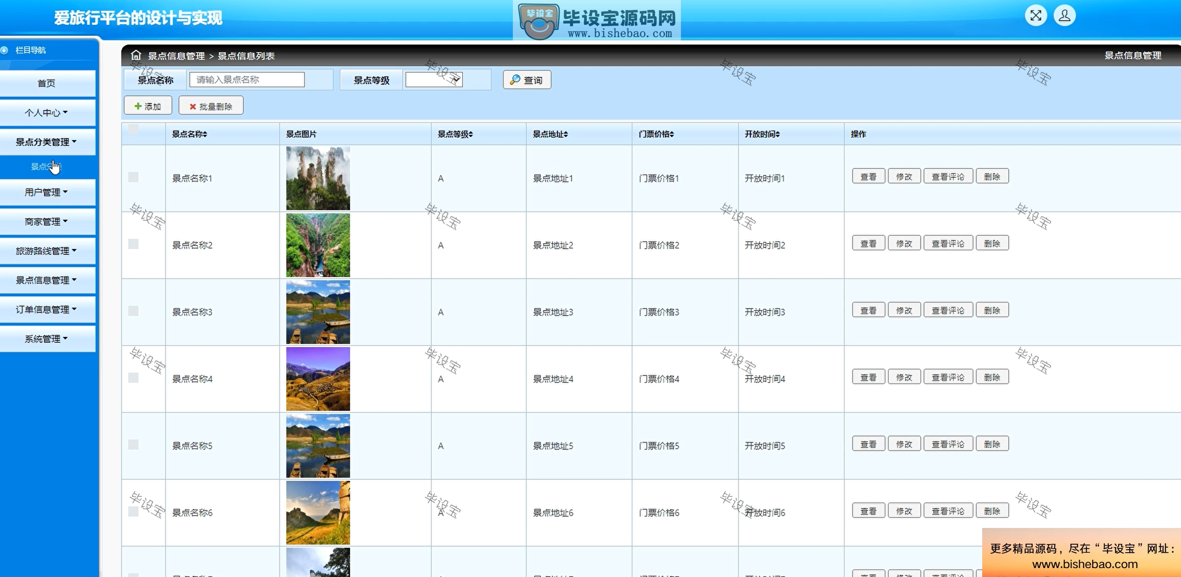Image resolution: width=1181 pixels, height=577 pixels.
Task: Click 查看 for 景点名称1
Action: 868,177
